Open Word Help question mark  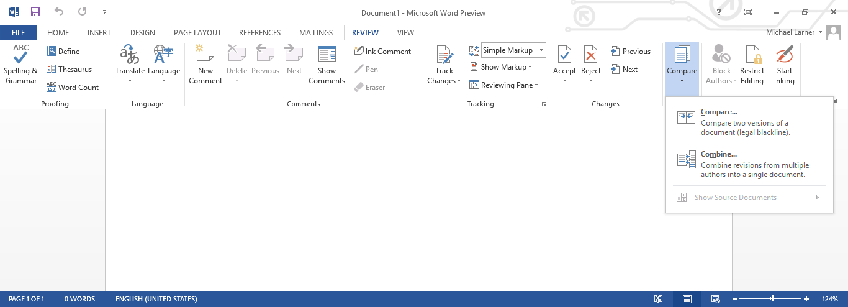tap(719, 12)
